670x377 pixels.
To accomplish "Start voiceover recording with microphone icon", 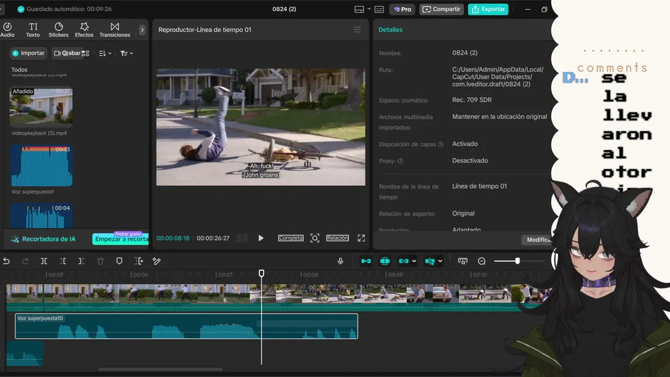I will click(x=340, y=261).
